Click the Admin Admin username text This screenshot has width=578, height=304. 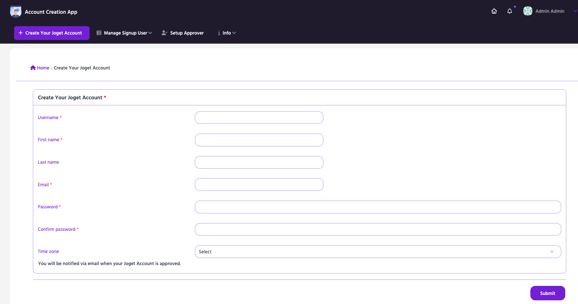tap(550, 11)
